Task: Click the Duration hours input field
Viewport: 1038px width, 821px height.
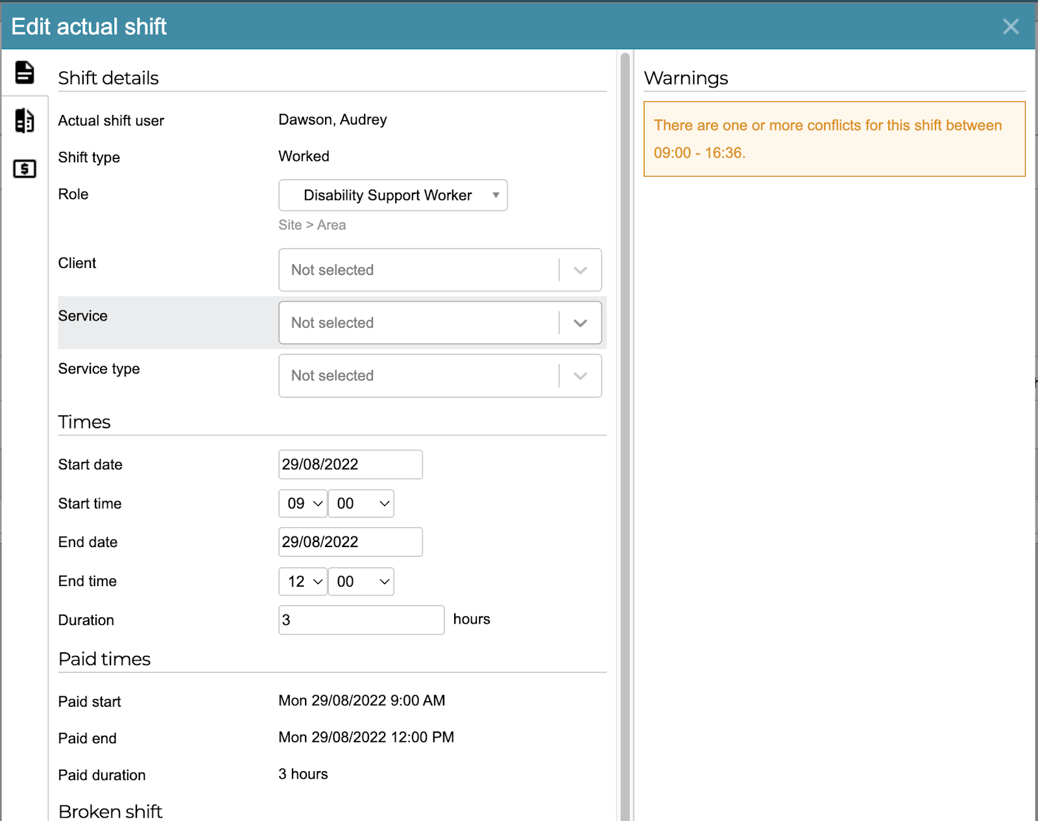Action: pos(361,620)
